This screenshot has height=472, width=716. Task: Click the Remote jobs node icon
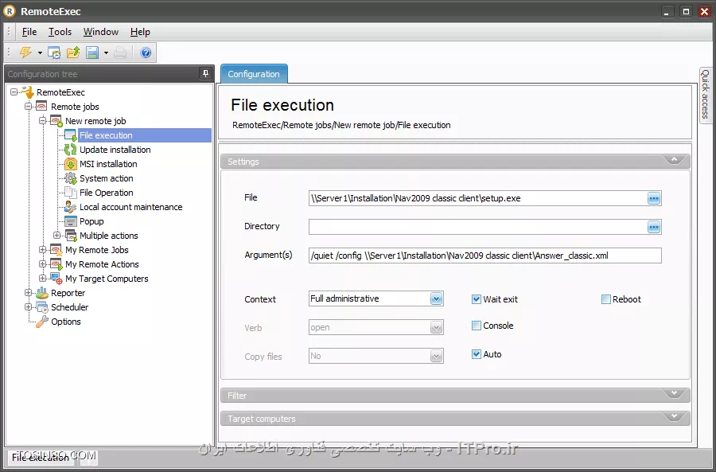[x=41, y=107]
